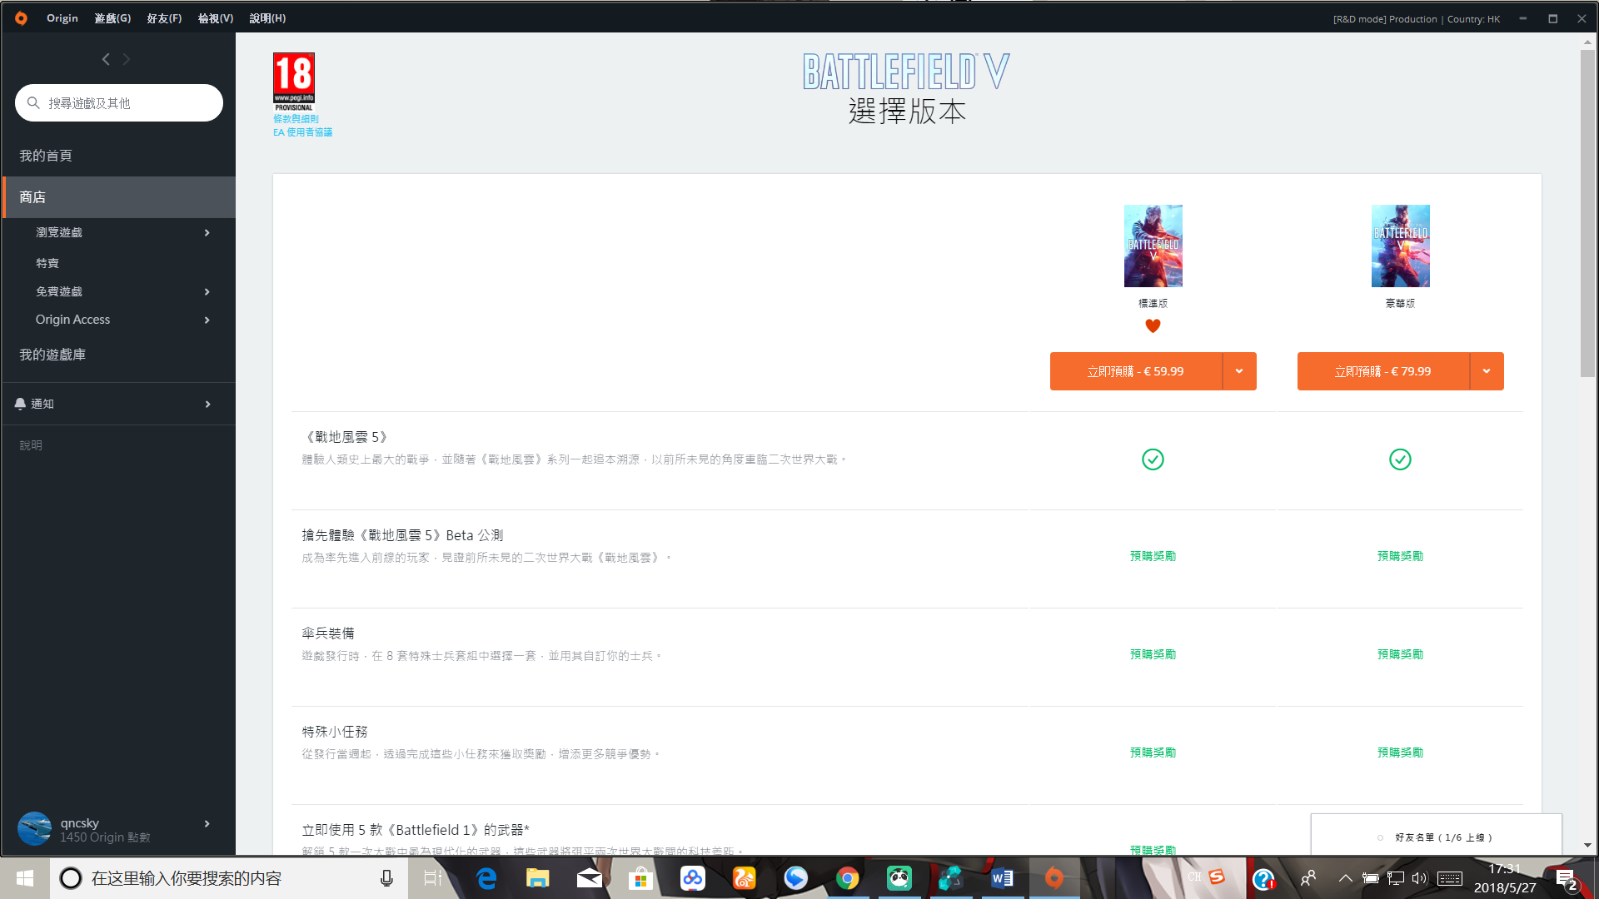
Task: Pre-order 豪華版 for € 79.99
Action: [1382, 371]
